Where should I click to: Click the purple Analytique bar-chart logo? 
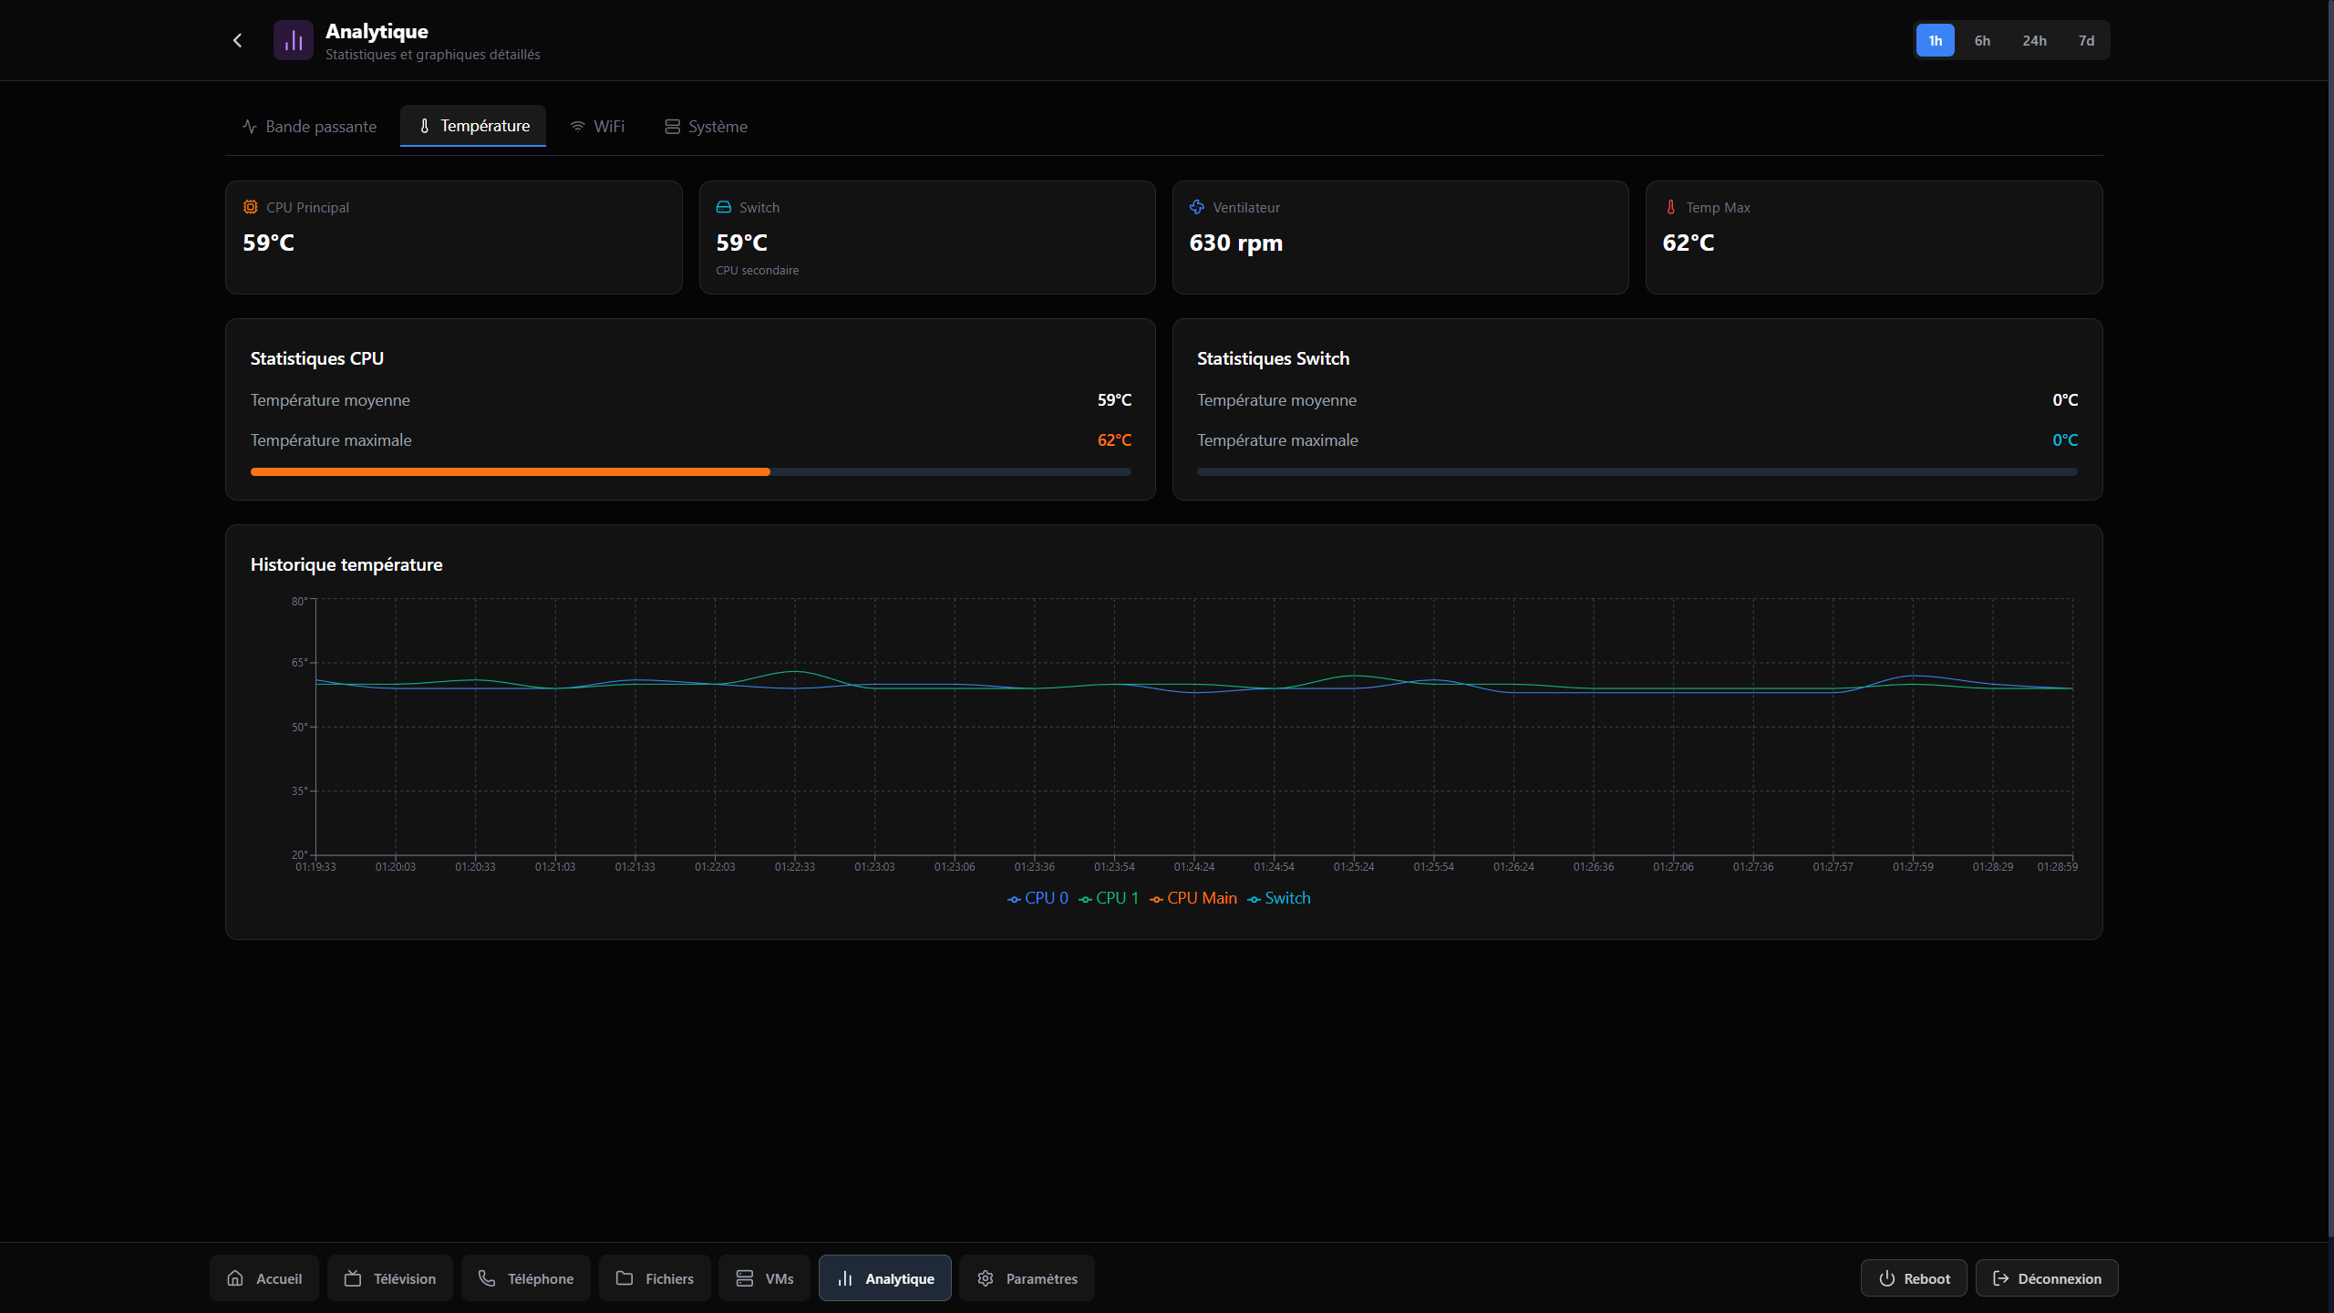[293, 40]
